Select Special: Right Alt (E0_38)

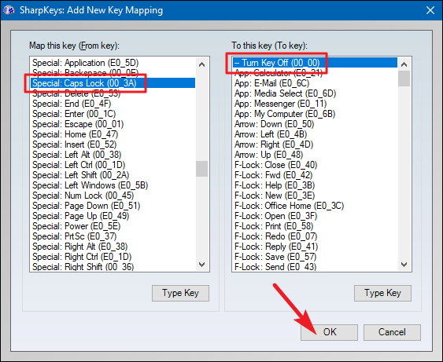point(113,247)
